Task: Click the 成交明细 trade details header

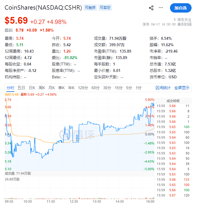Action: click(x=173, y=101)
